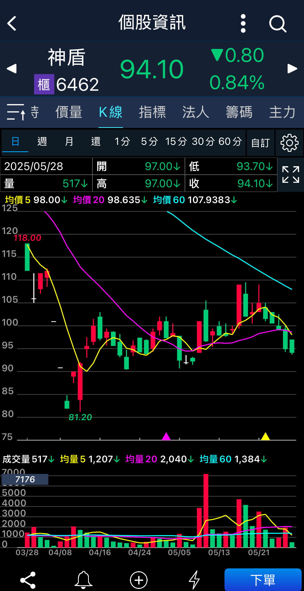Set a price alert with bell icon

pos(83,580)
